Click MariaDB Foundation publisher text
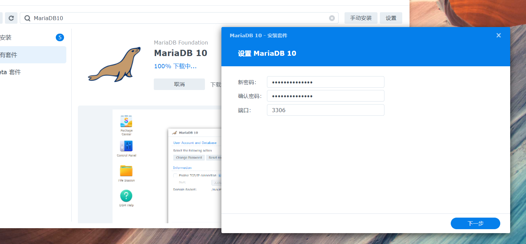Viewport: 526px width, 244px height. [x=181, y=43]
